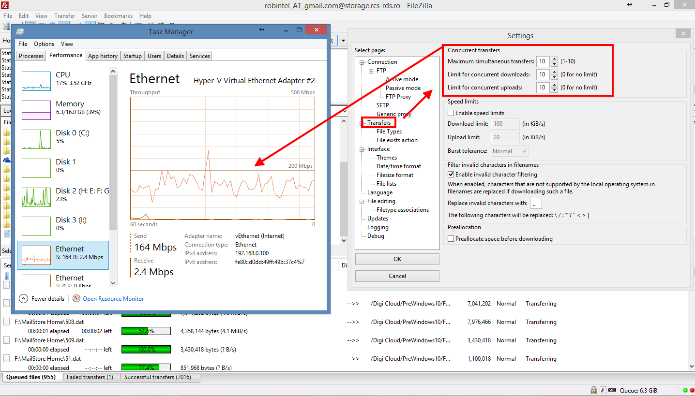Check the box for 51.dat queue row
This screenshot has height=396, width=695.
coord(7,359)
